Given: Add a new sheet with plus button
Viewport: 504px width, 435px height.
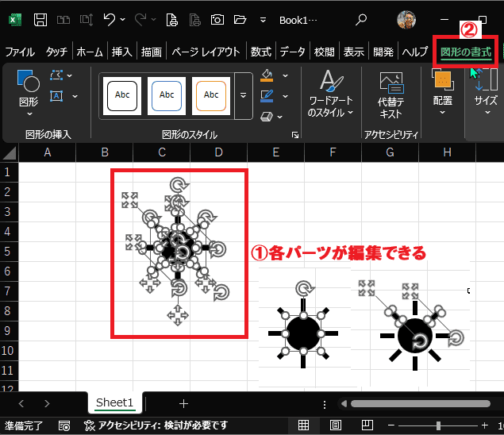Looking at the screenshot, I should click(x=183, y=403).
